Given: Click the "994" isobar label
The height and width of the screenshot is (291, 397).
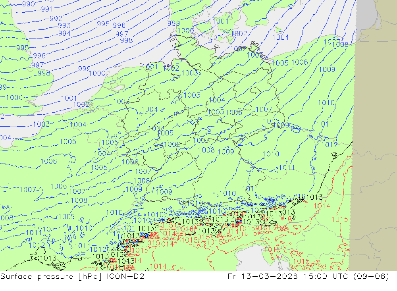Looking at the screenshot, I should tap(65, 33).
